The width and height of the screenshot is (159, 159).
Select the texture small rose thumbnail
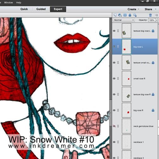pyautogui.click(x=127, y=62)
